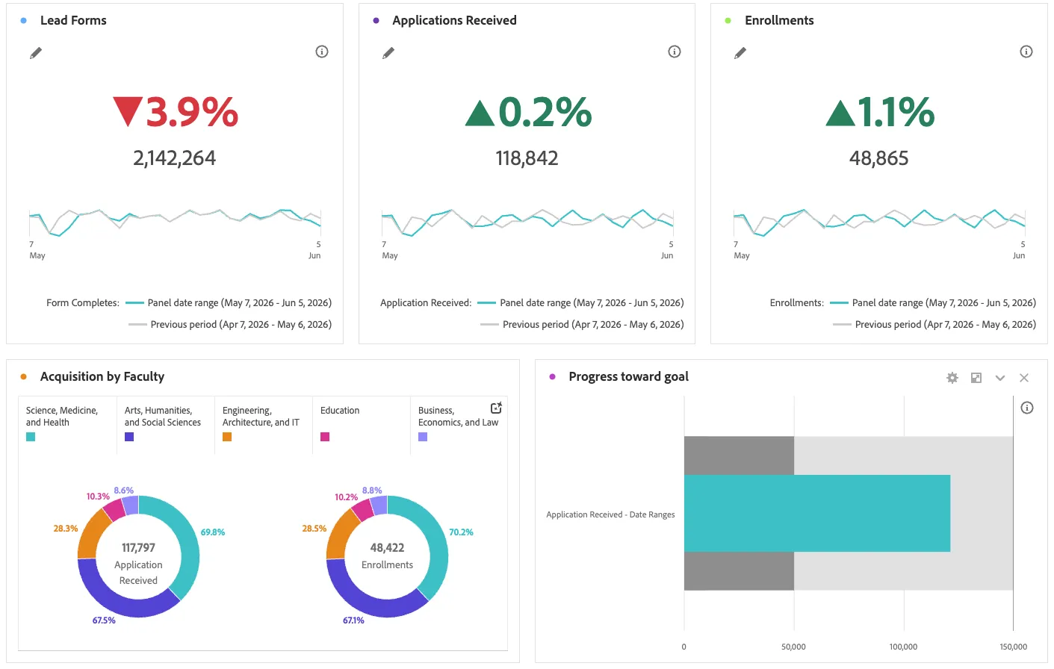Click the red 3.9% decrease figure
Viewport: 1054px width, 669px height.
click(x=176, y=112)
